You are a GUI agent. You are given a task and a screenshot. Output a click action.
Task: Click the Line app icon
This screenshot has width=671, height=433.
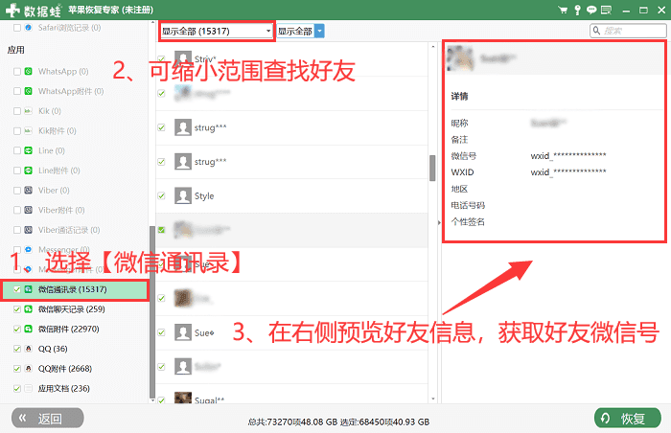pos(28,150)
